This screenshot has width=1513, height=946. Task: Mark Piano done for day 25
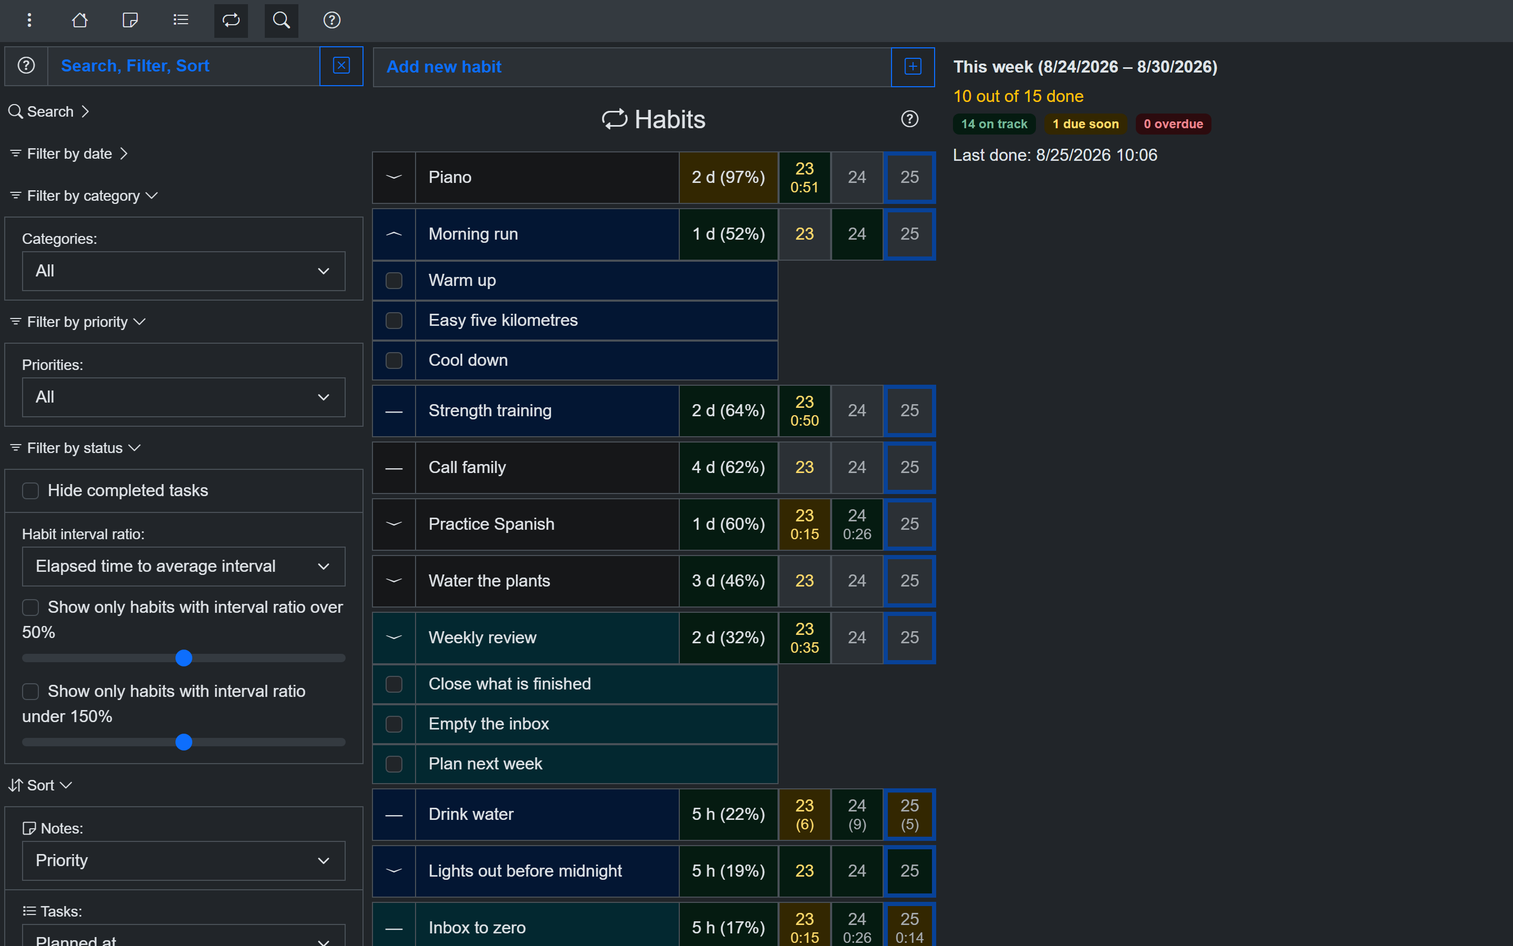(910, 177)
